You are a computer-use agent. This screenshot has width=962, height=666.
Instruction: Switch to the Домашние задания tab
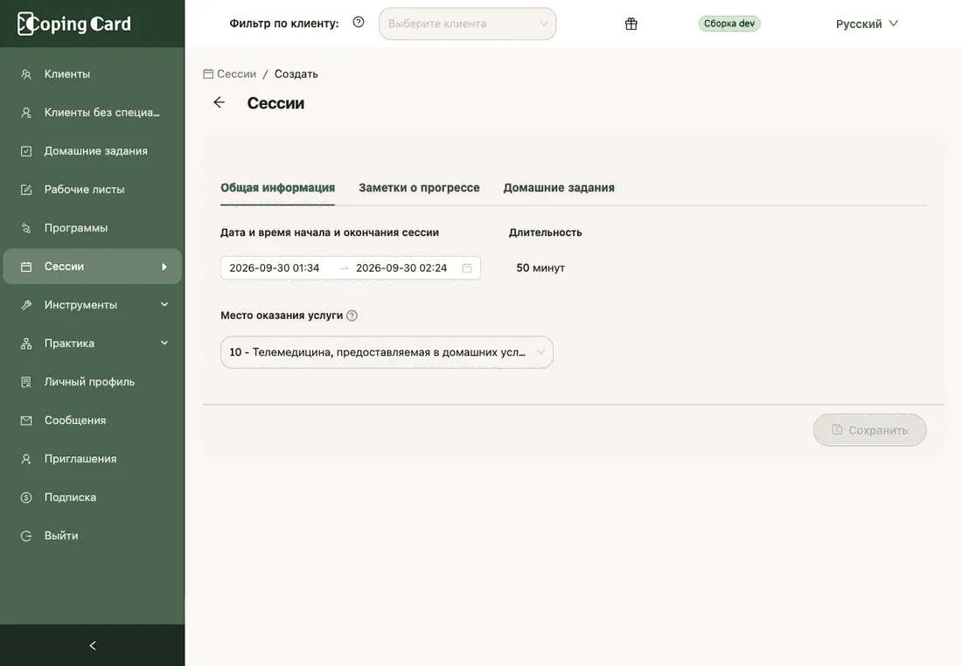[558, 188]
